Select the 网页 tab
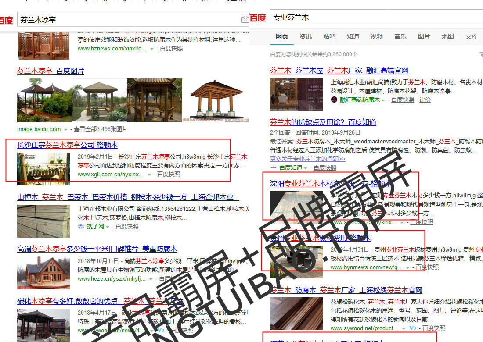Image resolution: width=483 pixels, height=342 pixels. [281, 36]
